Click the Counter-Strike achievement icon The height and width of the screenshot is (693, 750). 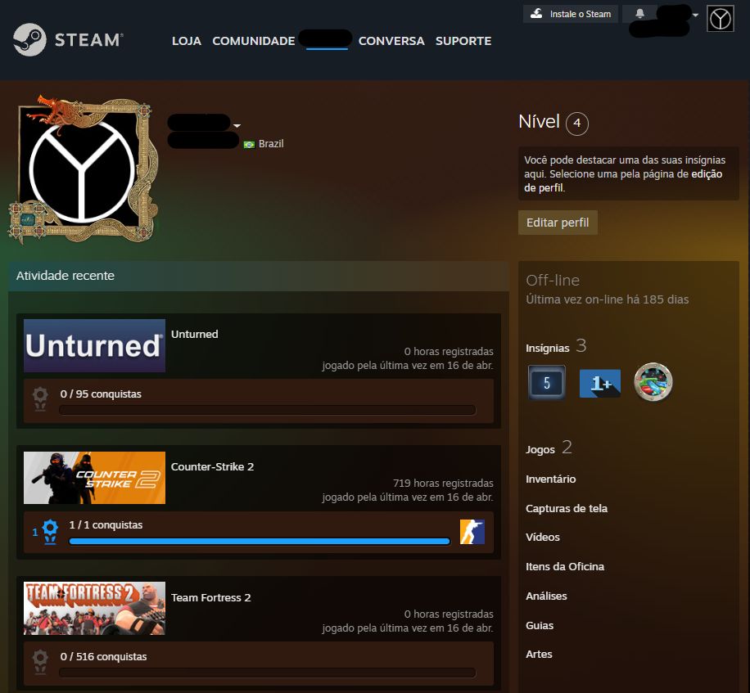(x=472, y=532)
